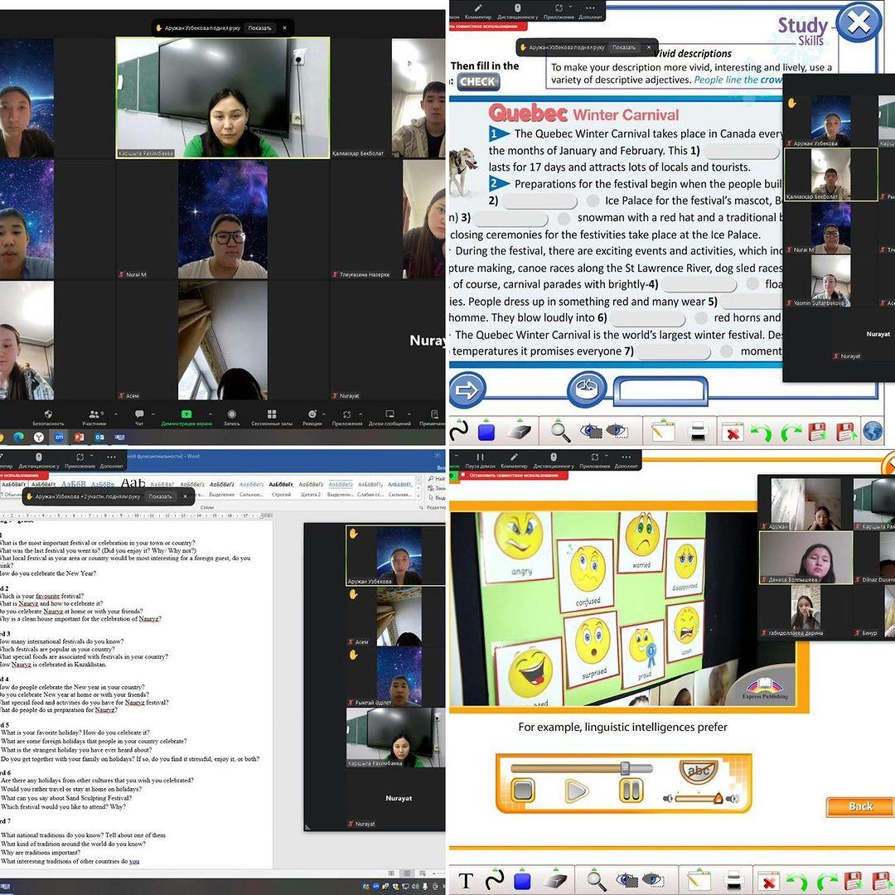Open Zoom Apps (Приложения) in the meeting toolbar
The width and height of the screenshot is (895, 895).
[x=347, y=417]
